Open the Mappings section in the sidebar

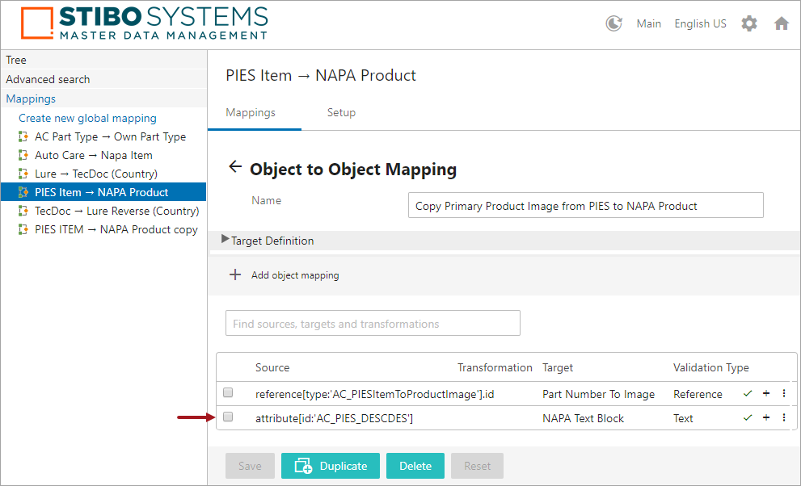coord(103,98)
